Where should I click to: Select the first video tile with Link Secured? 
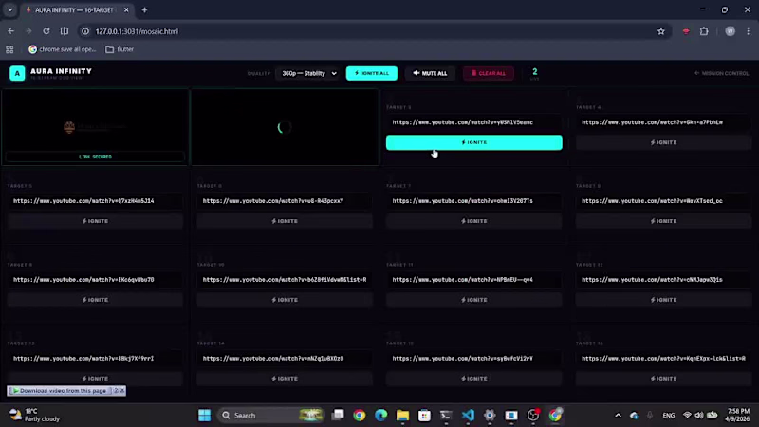[x=95, y=127]
